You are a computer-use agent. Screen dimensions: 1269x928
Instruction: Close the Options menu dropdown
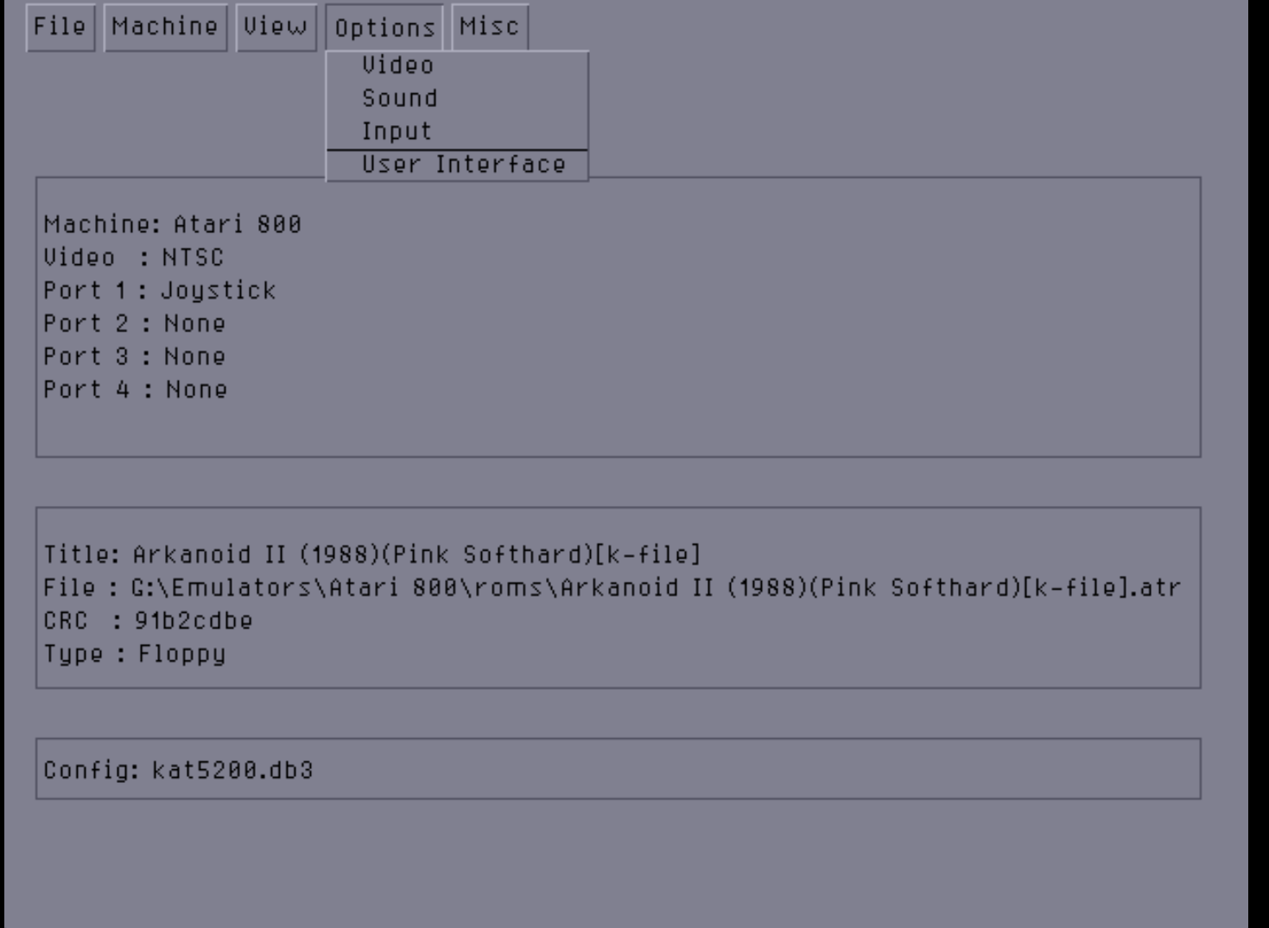[384, 28]
